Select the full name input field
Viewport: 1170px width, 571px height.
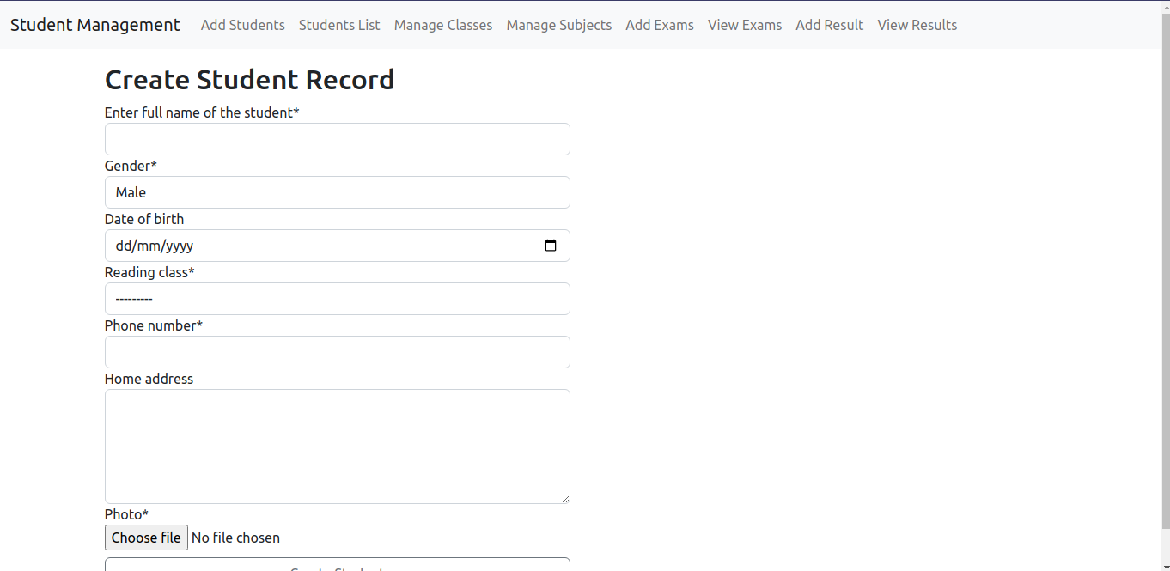coord(337,139)
